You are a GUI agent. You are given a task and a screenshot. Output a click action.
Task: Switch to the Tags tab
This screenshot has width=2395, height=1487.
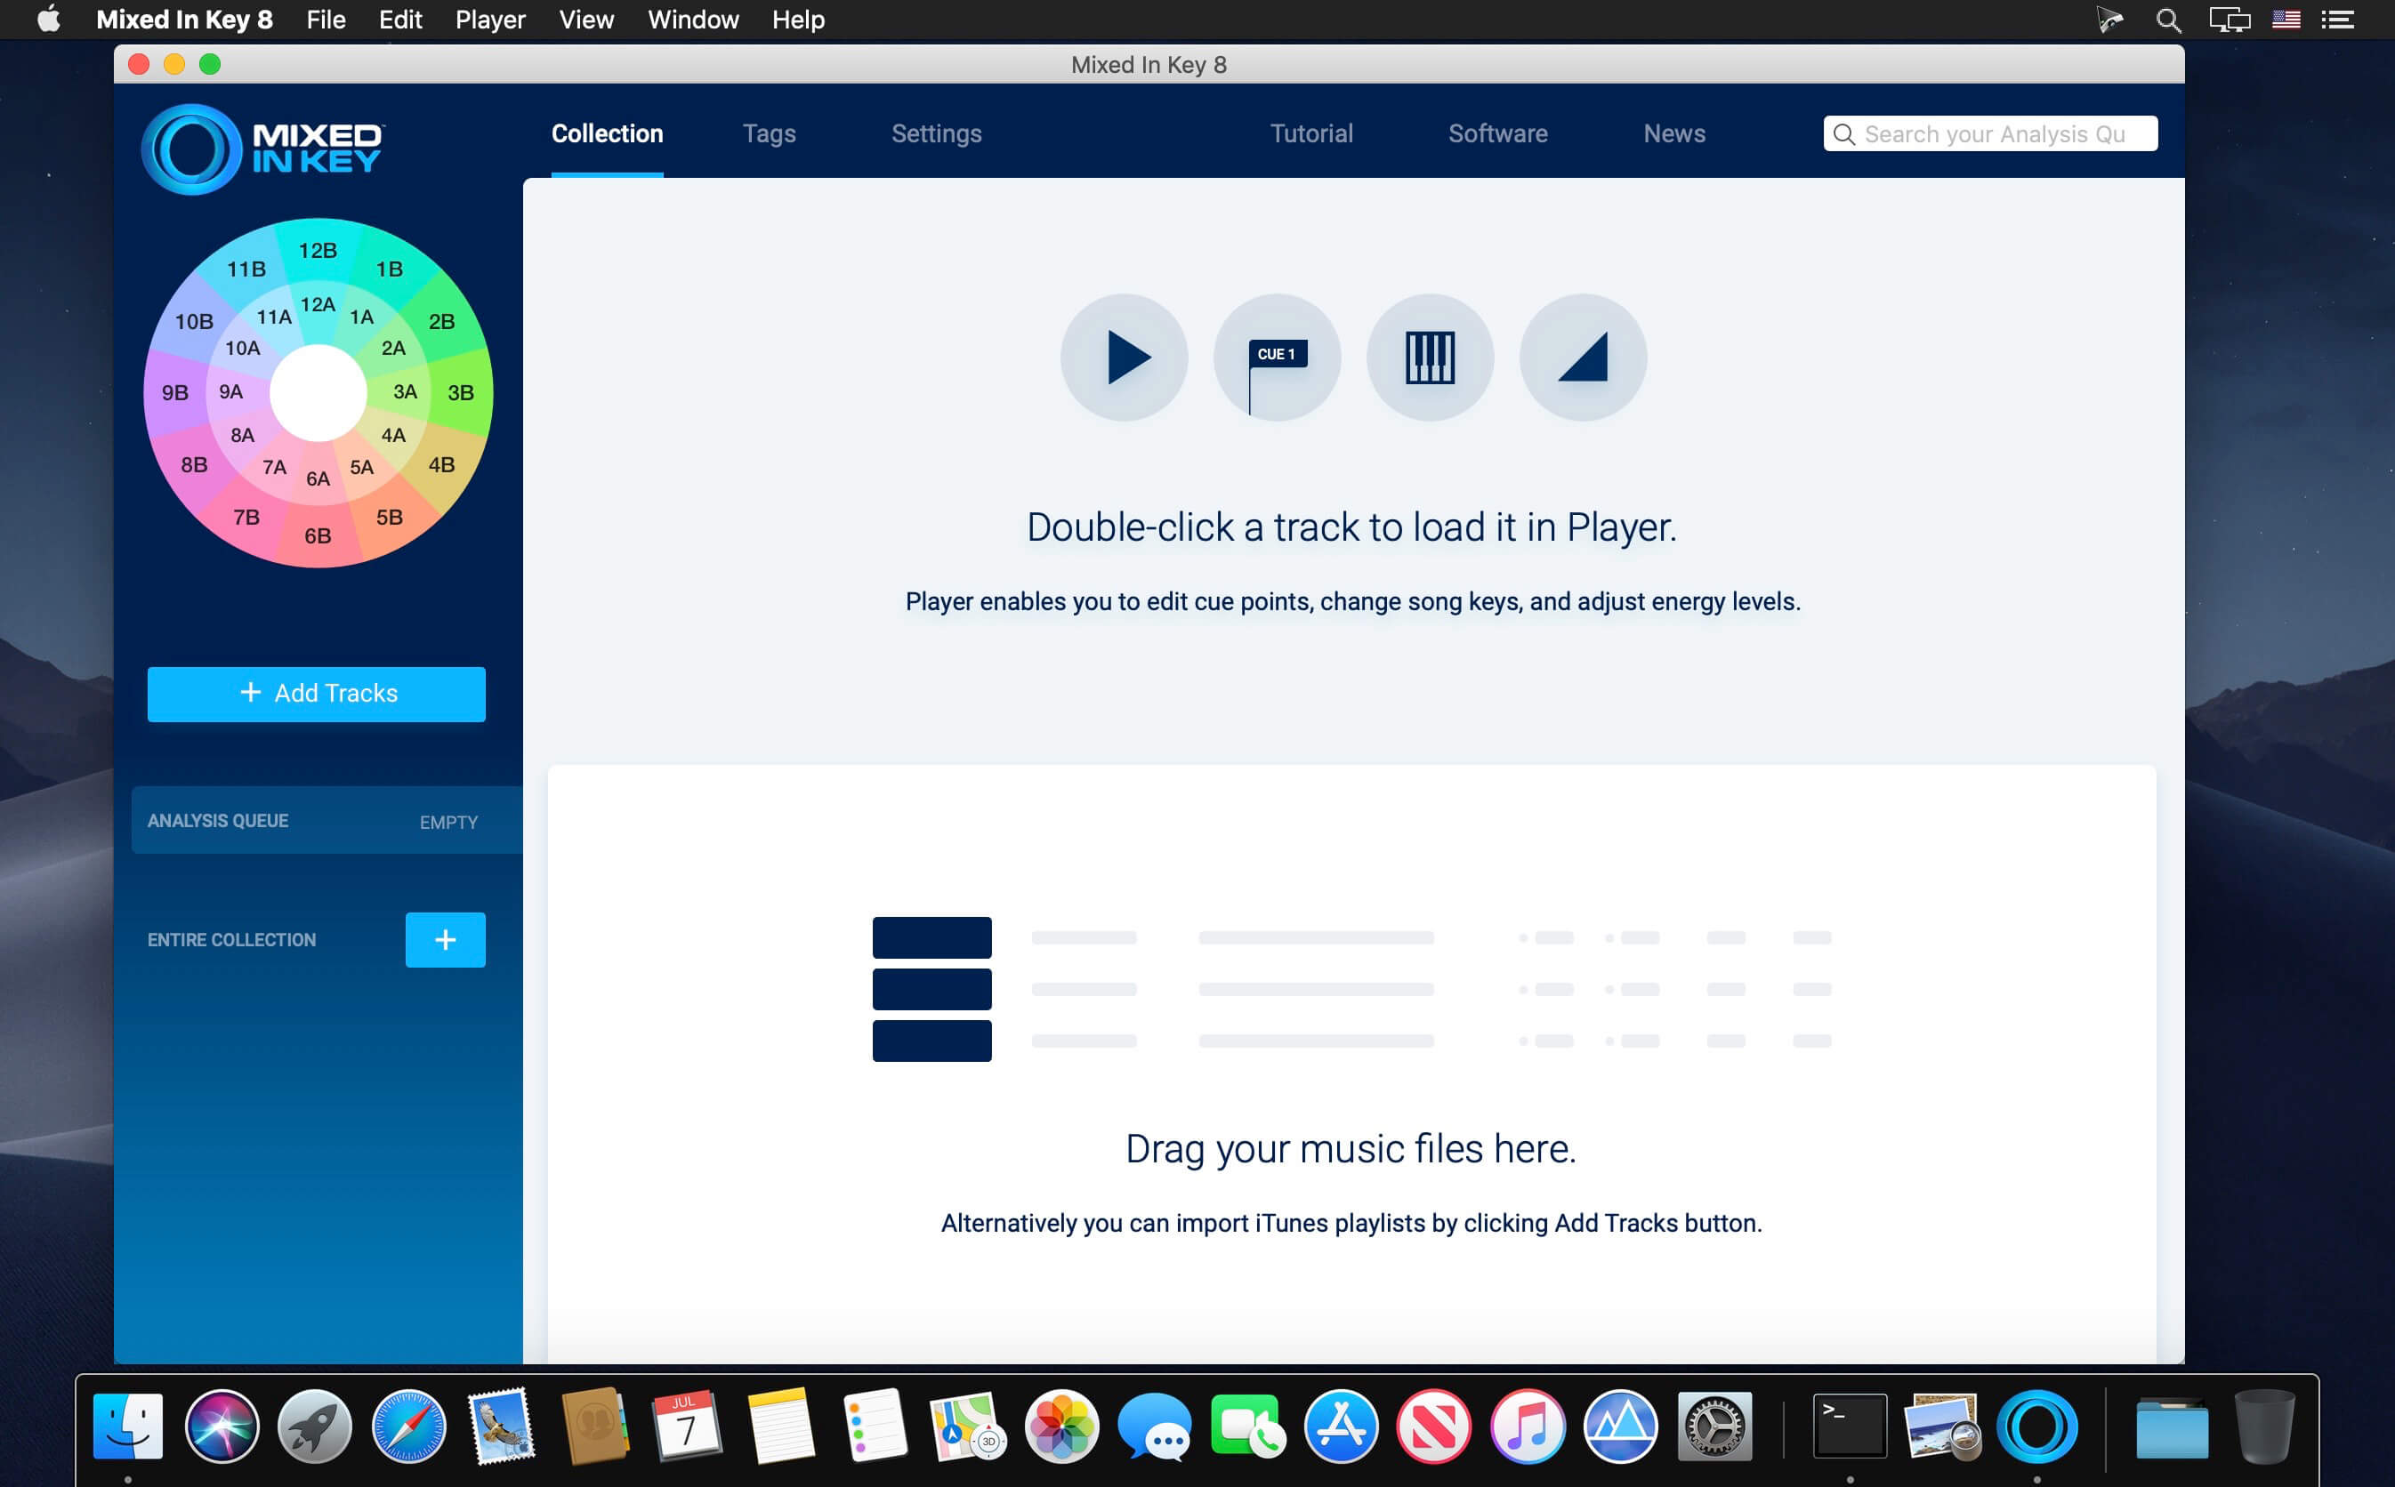click(768, 133)
